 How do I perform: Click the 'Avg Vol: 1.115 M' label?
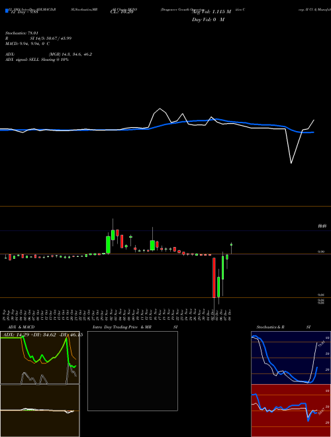pos(212,12)
